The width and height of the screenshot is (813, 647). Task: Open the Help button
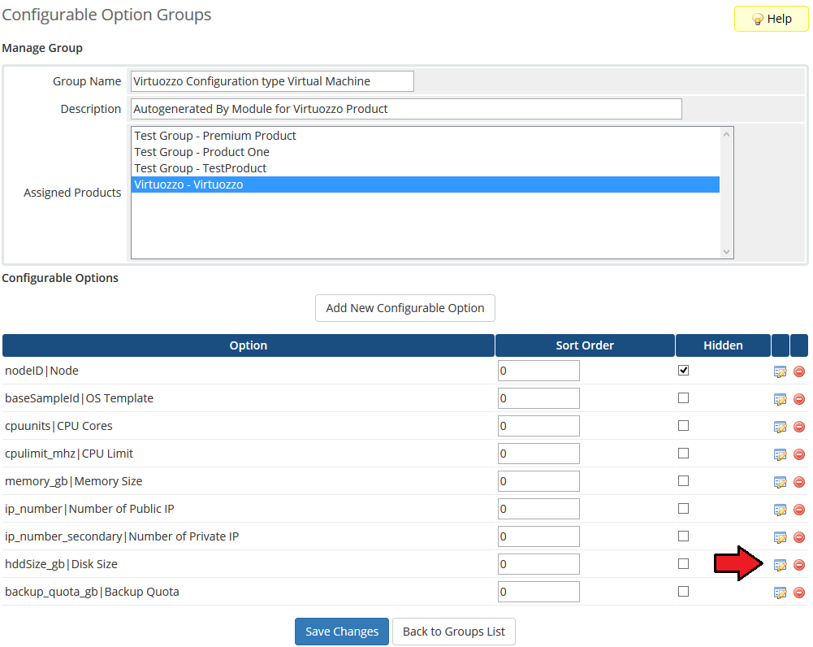771,19
